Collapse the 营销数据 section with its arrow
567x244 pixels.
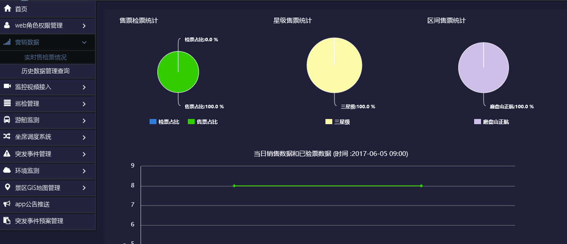[84, 43]
